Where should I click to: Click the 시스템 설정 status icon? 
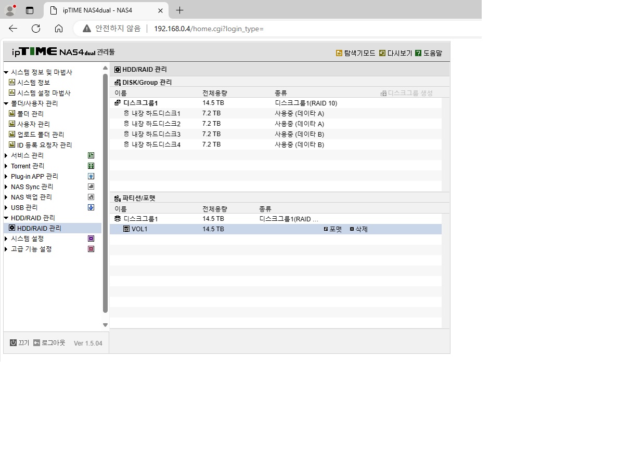(x=91, y=239)
